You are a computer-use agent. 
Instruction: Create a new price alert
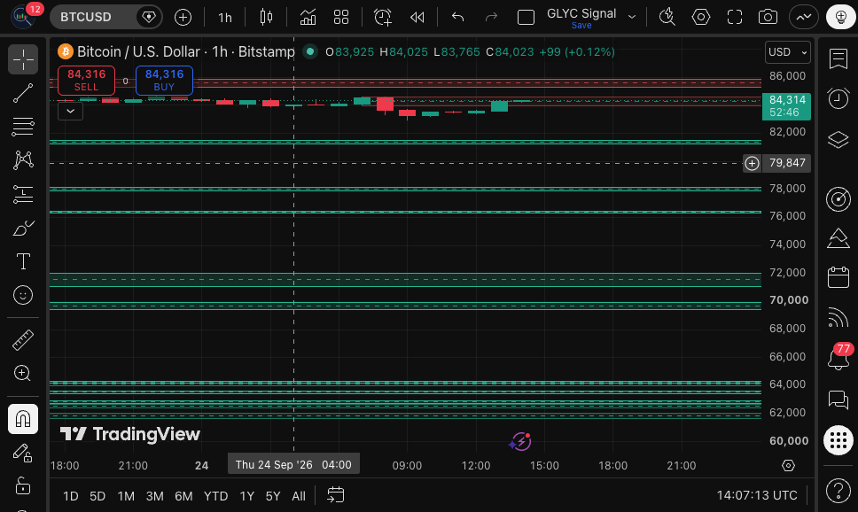pos(383,18)
